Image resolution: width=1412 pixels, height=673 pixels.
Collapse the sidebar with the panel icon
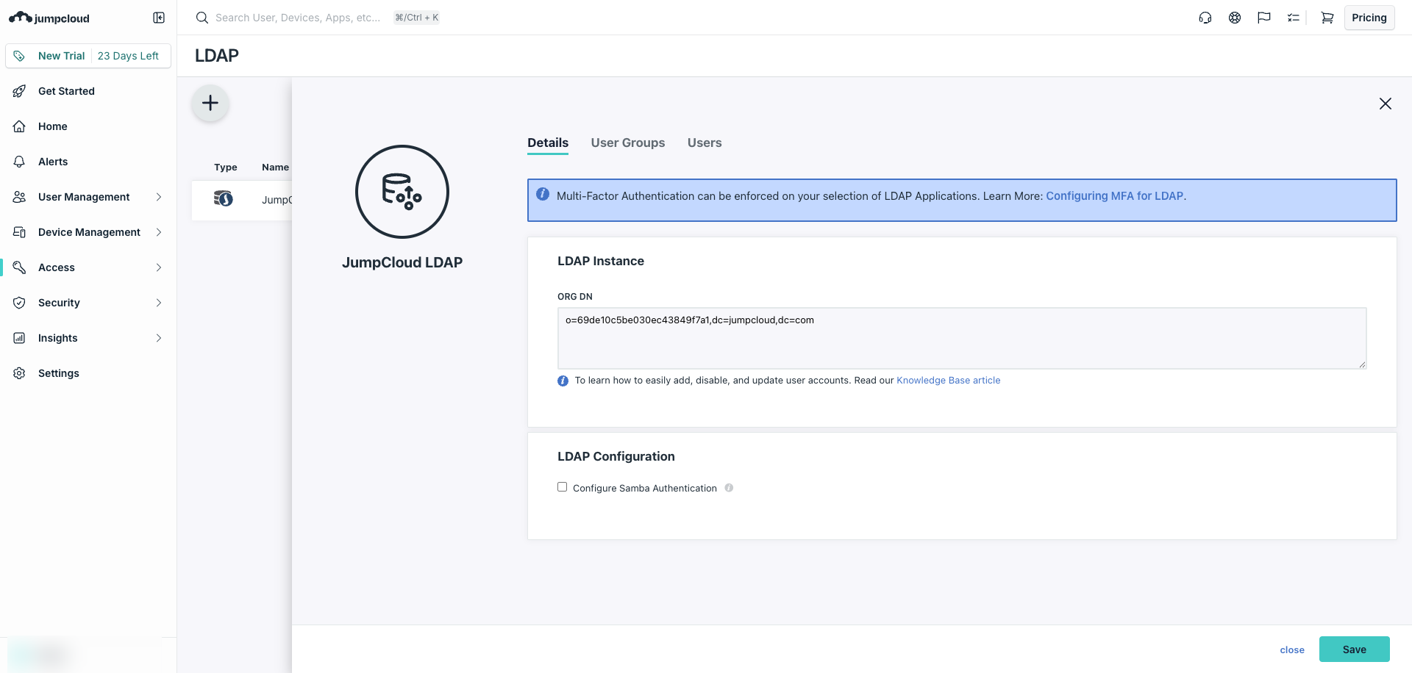pyautogui.click(x=158, y=17)
